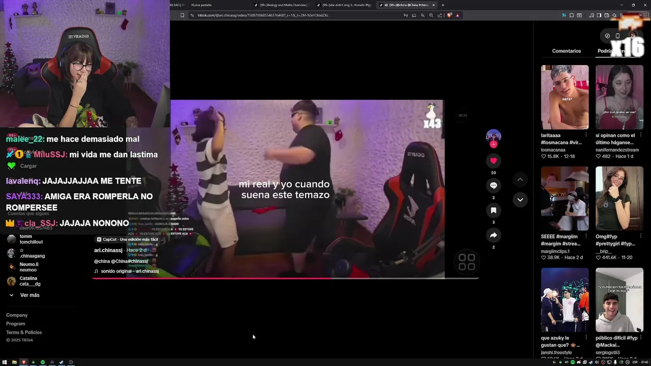Viewport: 651px width, 366px height.
Task: Open new browser tab plus button
Action: (442, 5)
